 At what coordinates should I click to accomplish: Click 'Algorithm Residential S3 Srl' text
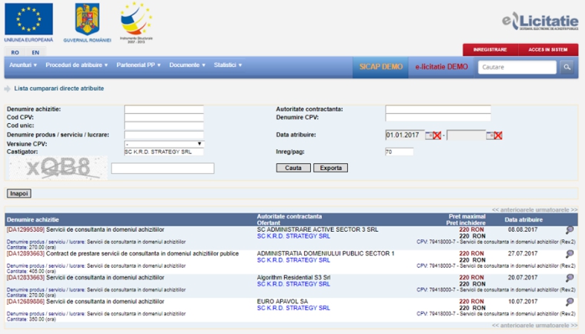[x=293, y=277]
